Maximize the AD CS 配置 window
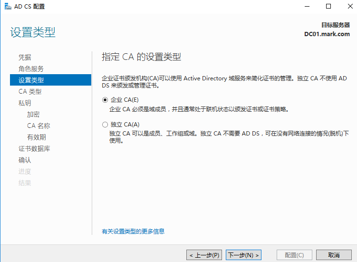Image resolution: width=357 pixels, height=262 pixels. coord(328,6)
